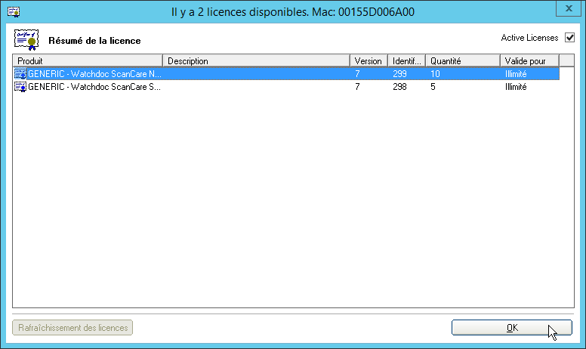586x349 pixels.
Task: Confirm with the OK button
Action: point(512,328)
